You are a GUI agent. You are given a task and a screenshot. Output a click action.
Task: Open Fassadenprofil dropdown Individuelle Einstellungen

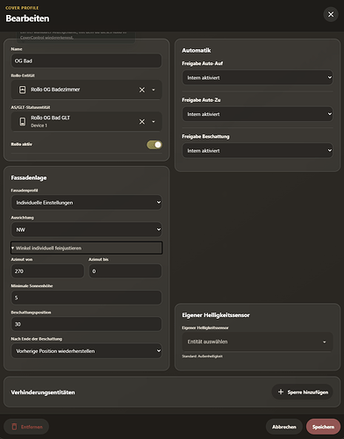click(x=86, y=203)
